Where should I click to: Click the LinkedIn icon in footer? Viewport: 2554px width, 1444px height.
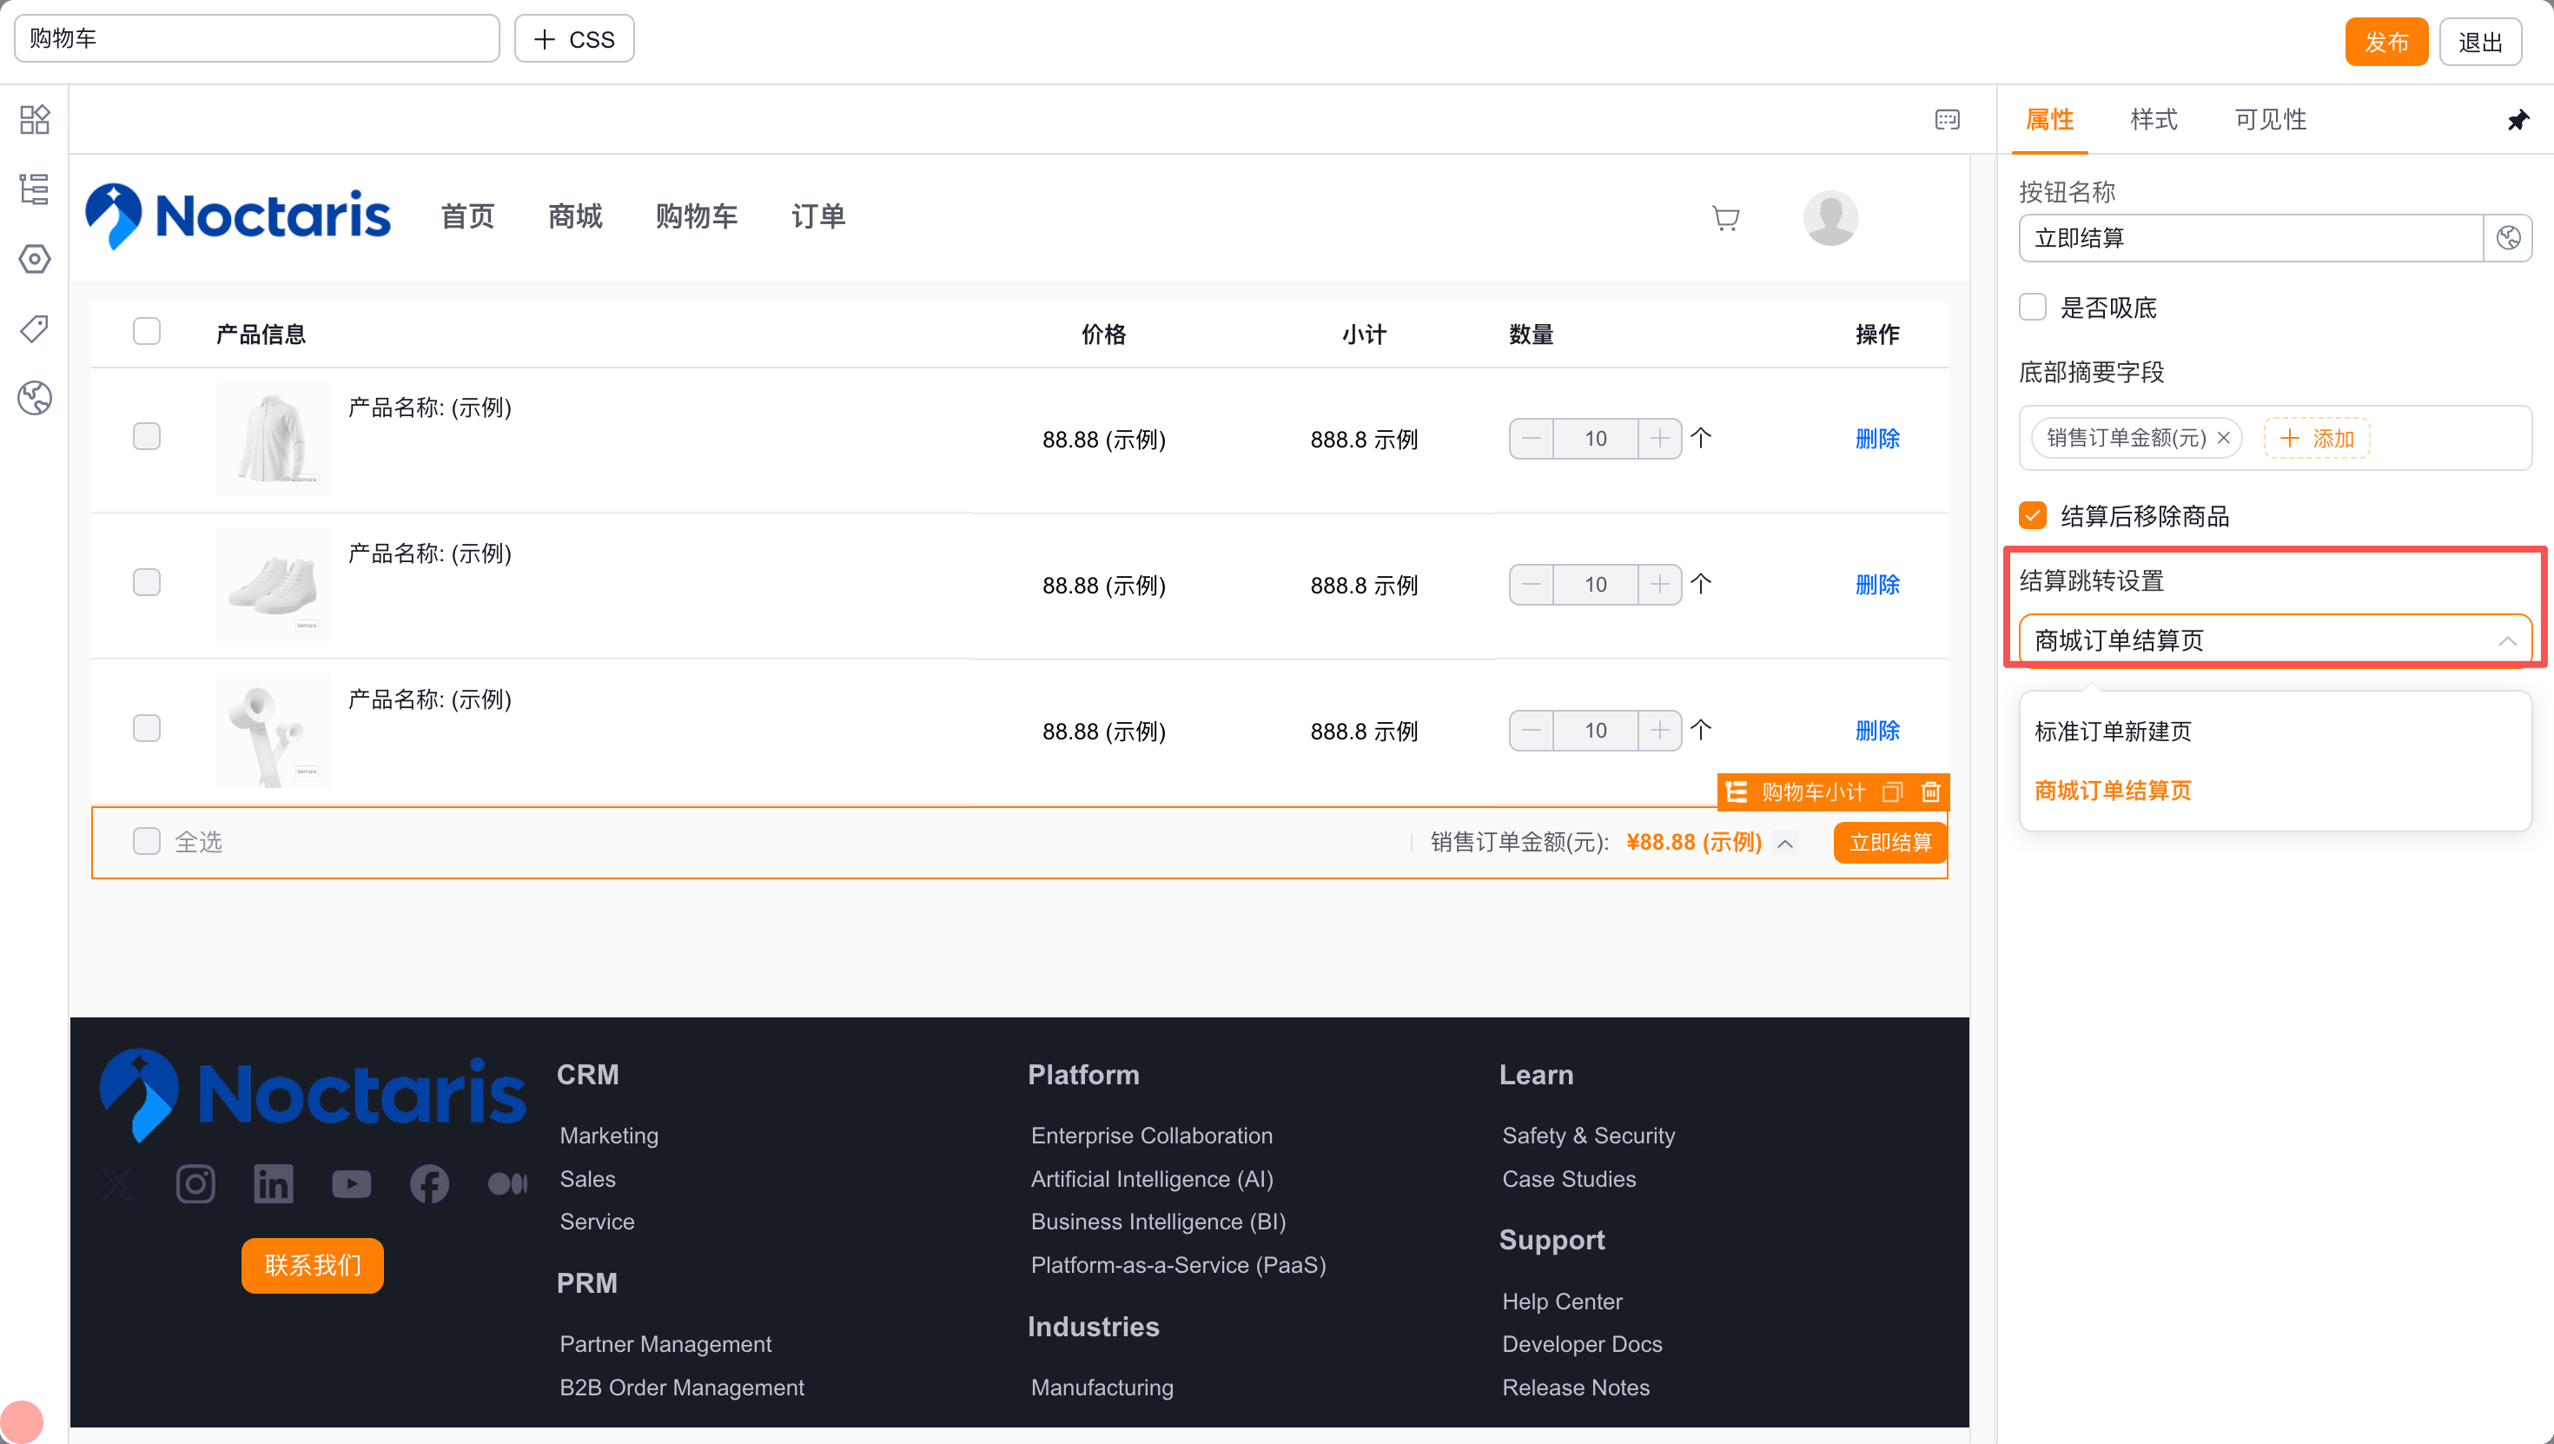(274, 1184)
